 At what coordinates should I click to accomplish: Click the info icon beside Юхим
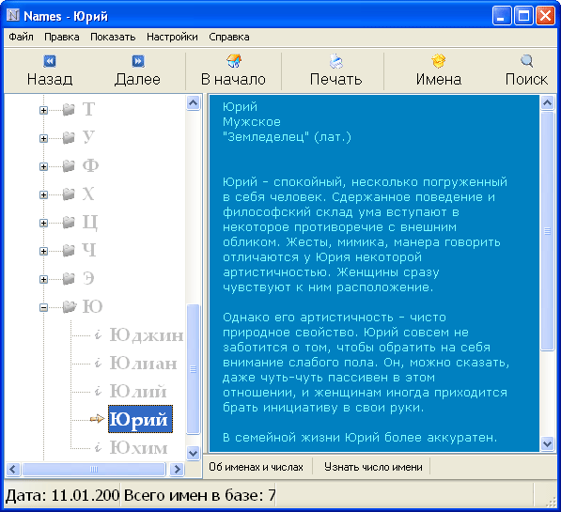[98, 447]
